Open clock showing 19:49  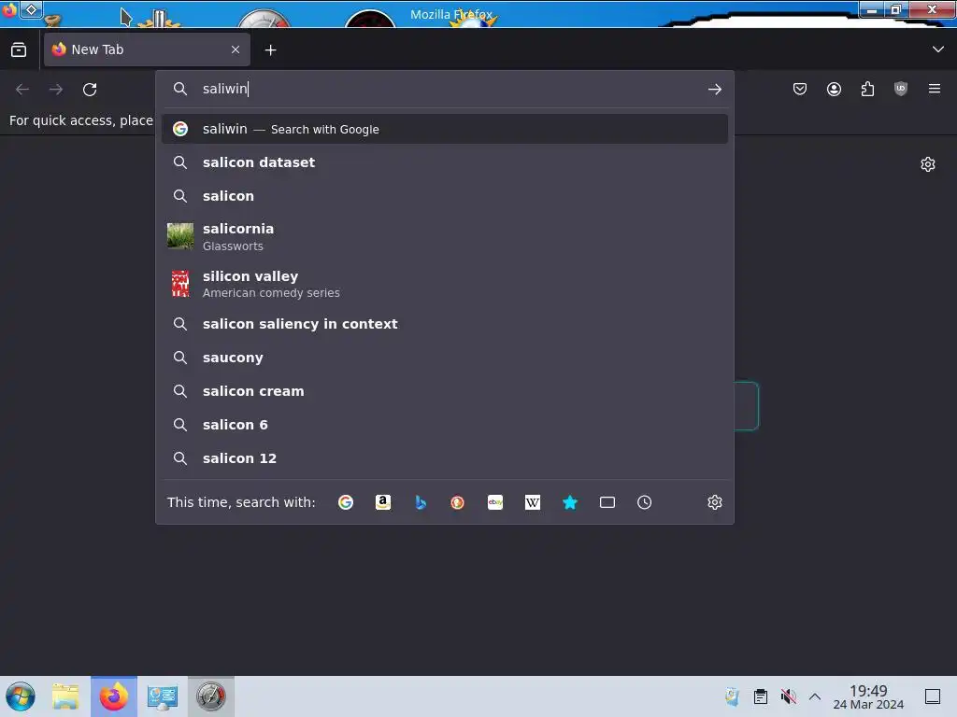[868, 696]
